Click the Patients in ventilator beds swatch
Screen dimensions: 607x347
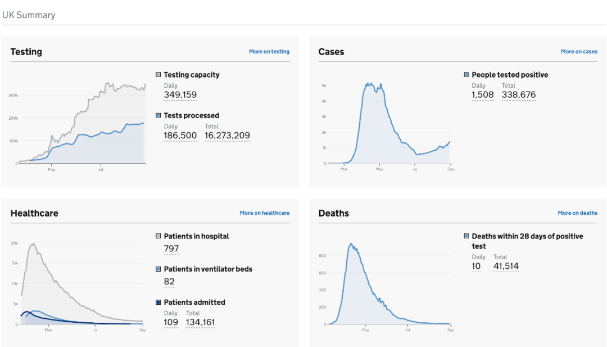[158, 269]
